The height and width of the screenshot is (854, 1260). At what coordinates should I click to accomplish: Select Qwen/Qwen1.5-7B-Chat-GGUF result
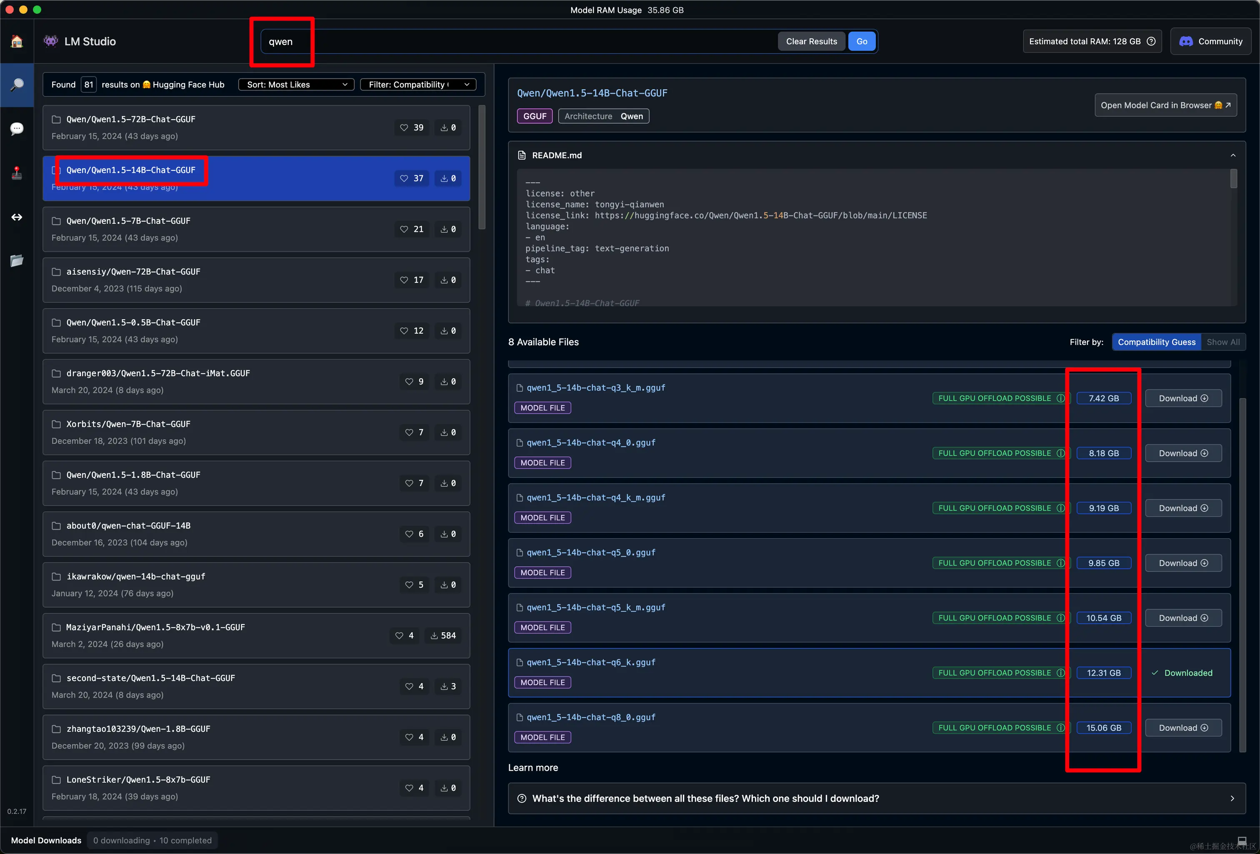tap(256, 230)
